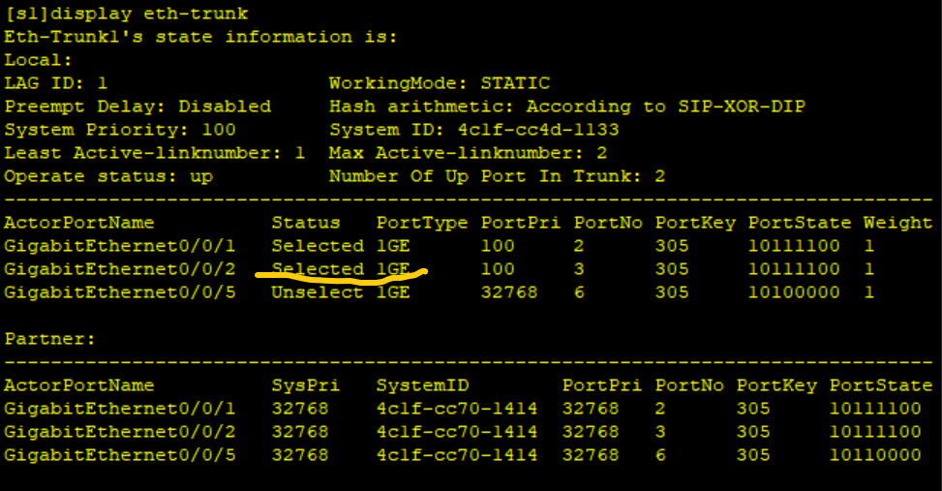
Task: Click GigabitEthernet0/0/1 in the local port list
Action: pyautogui.click(x=119, y=246)
